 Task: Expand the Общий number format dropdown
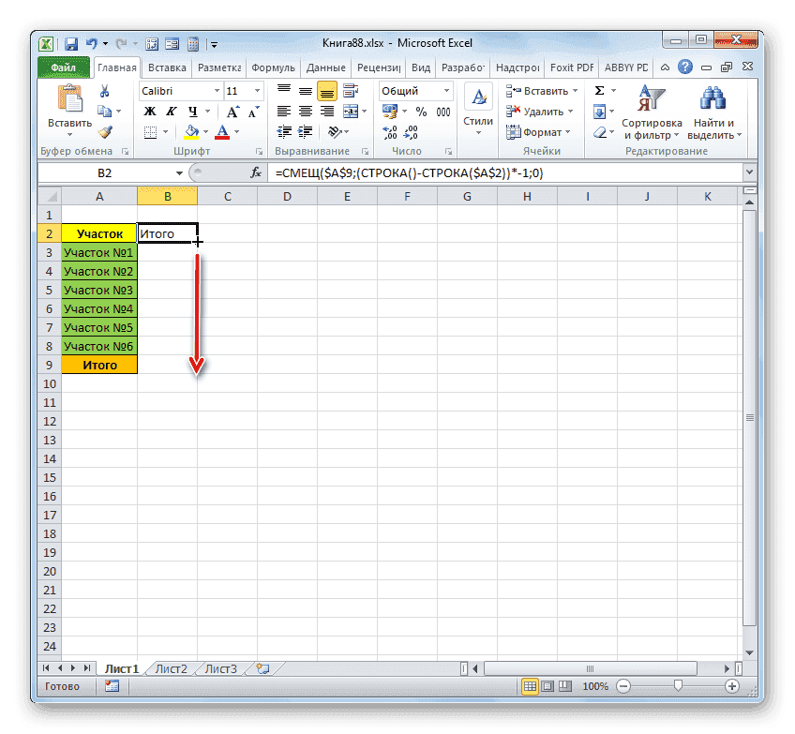446,91
